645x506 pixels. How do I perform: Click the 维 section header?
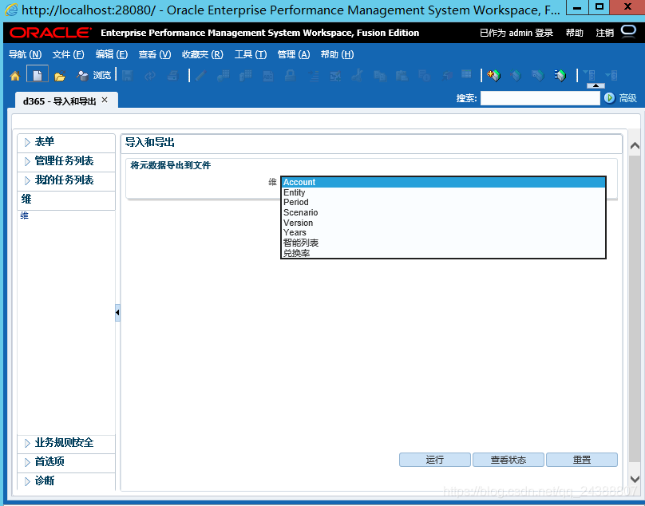(x=66, y=200)
